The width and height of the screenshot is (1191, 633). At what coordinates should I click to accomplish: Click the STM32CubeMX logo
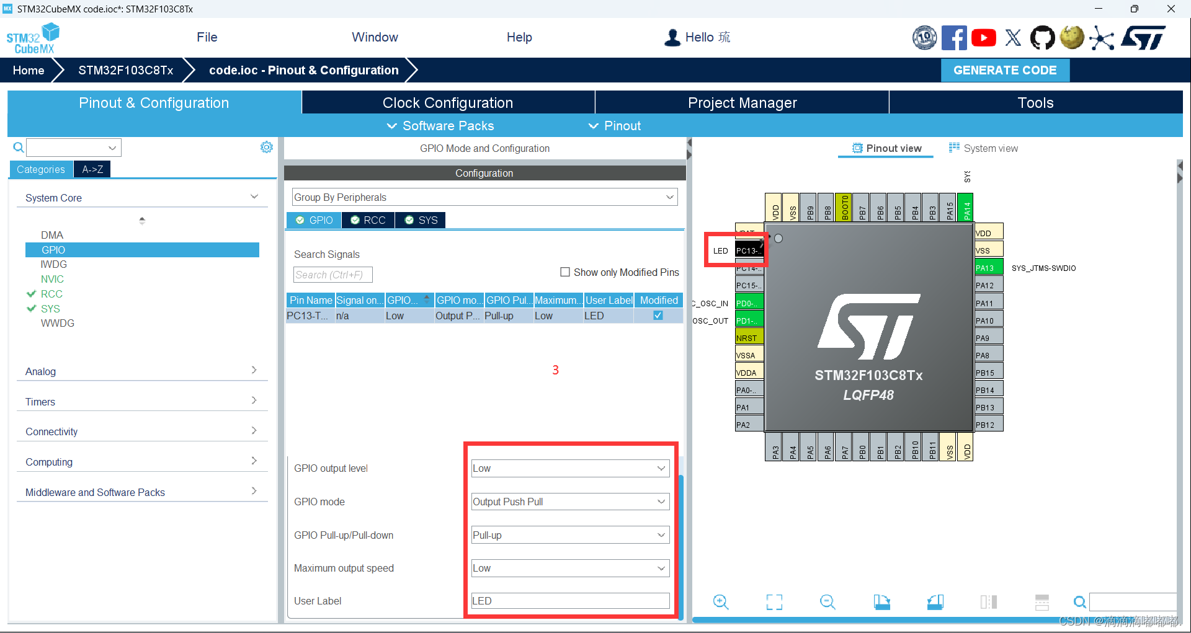tap(33, 38)
